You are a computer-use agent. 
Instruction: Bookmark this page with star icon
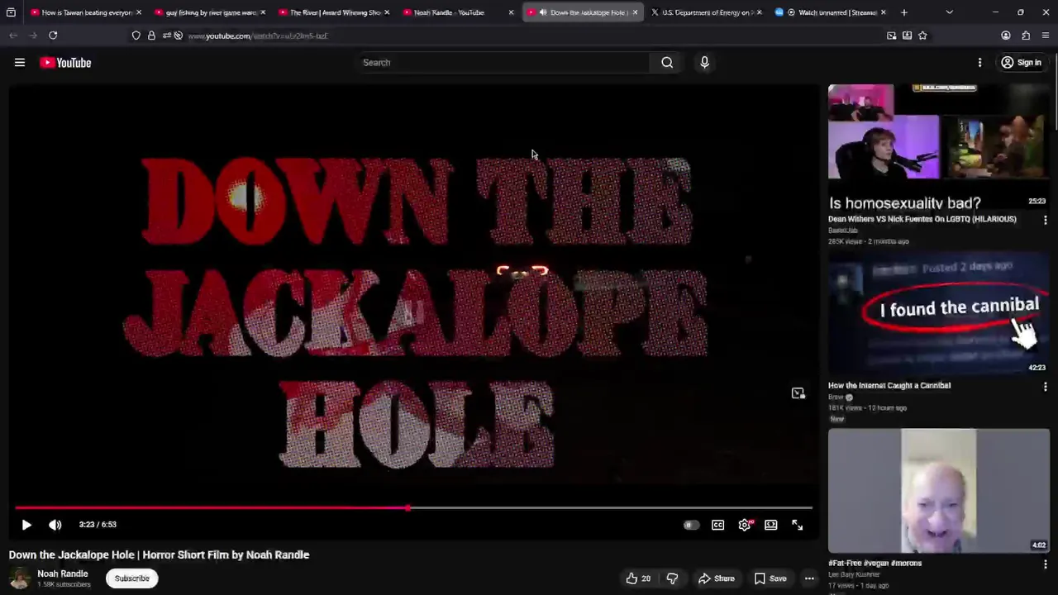coord(922,36)
